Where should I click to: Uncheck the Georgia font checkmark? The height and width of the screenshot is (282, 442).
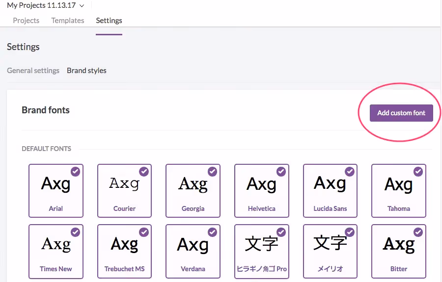coord(212,171)
